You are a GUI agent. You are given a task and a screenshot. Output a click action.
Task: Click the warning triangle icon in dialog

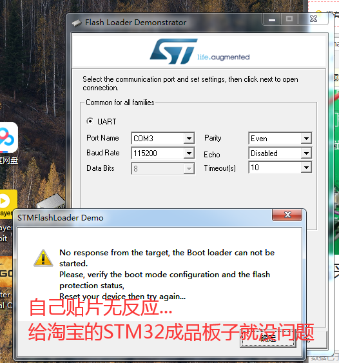click(43, 258)
